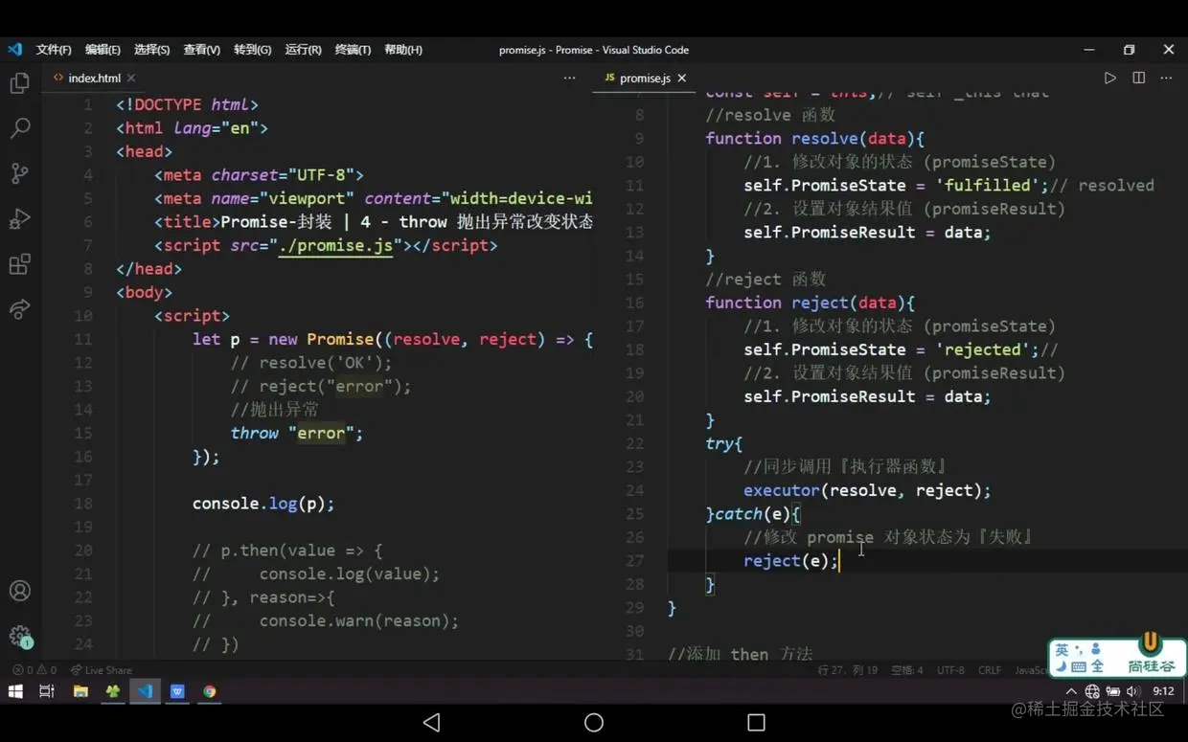Open more actions for index.html editor group

point(569,78)
